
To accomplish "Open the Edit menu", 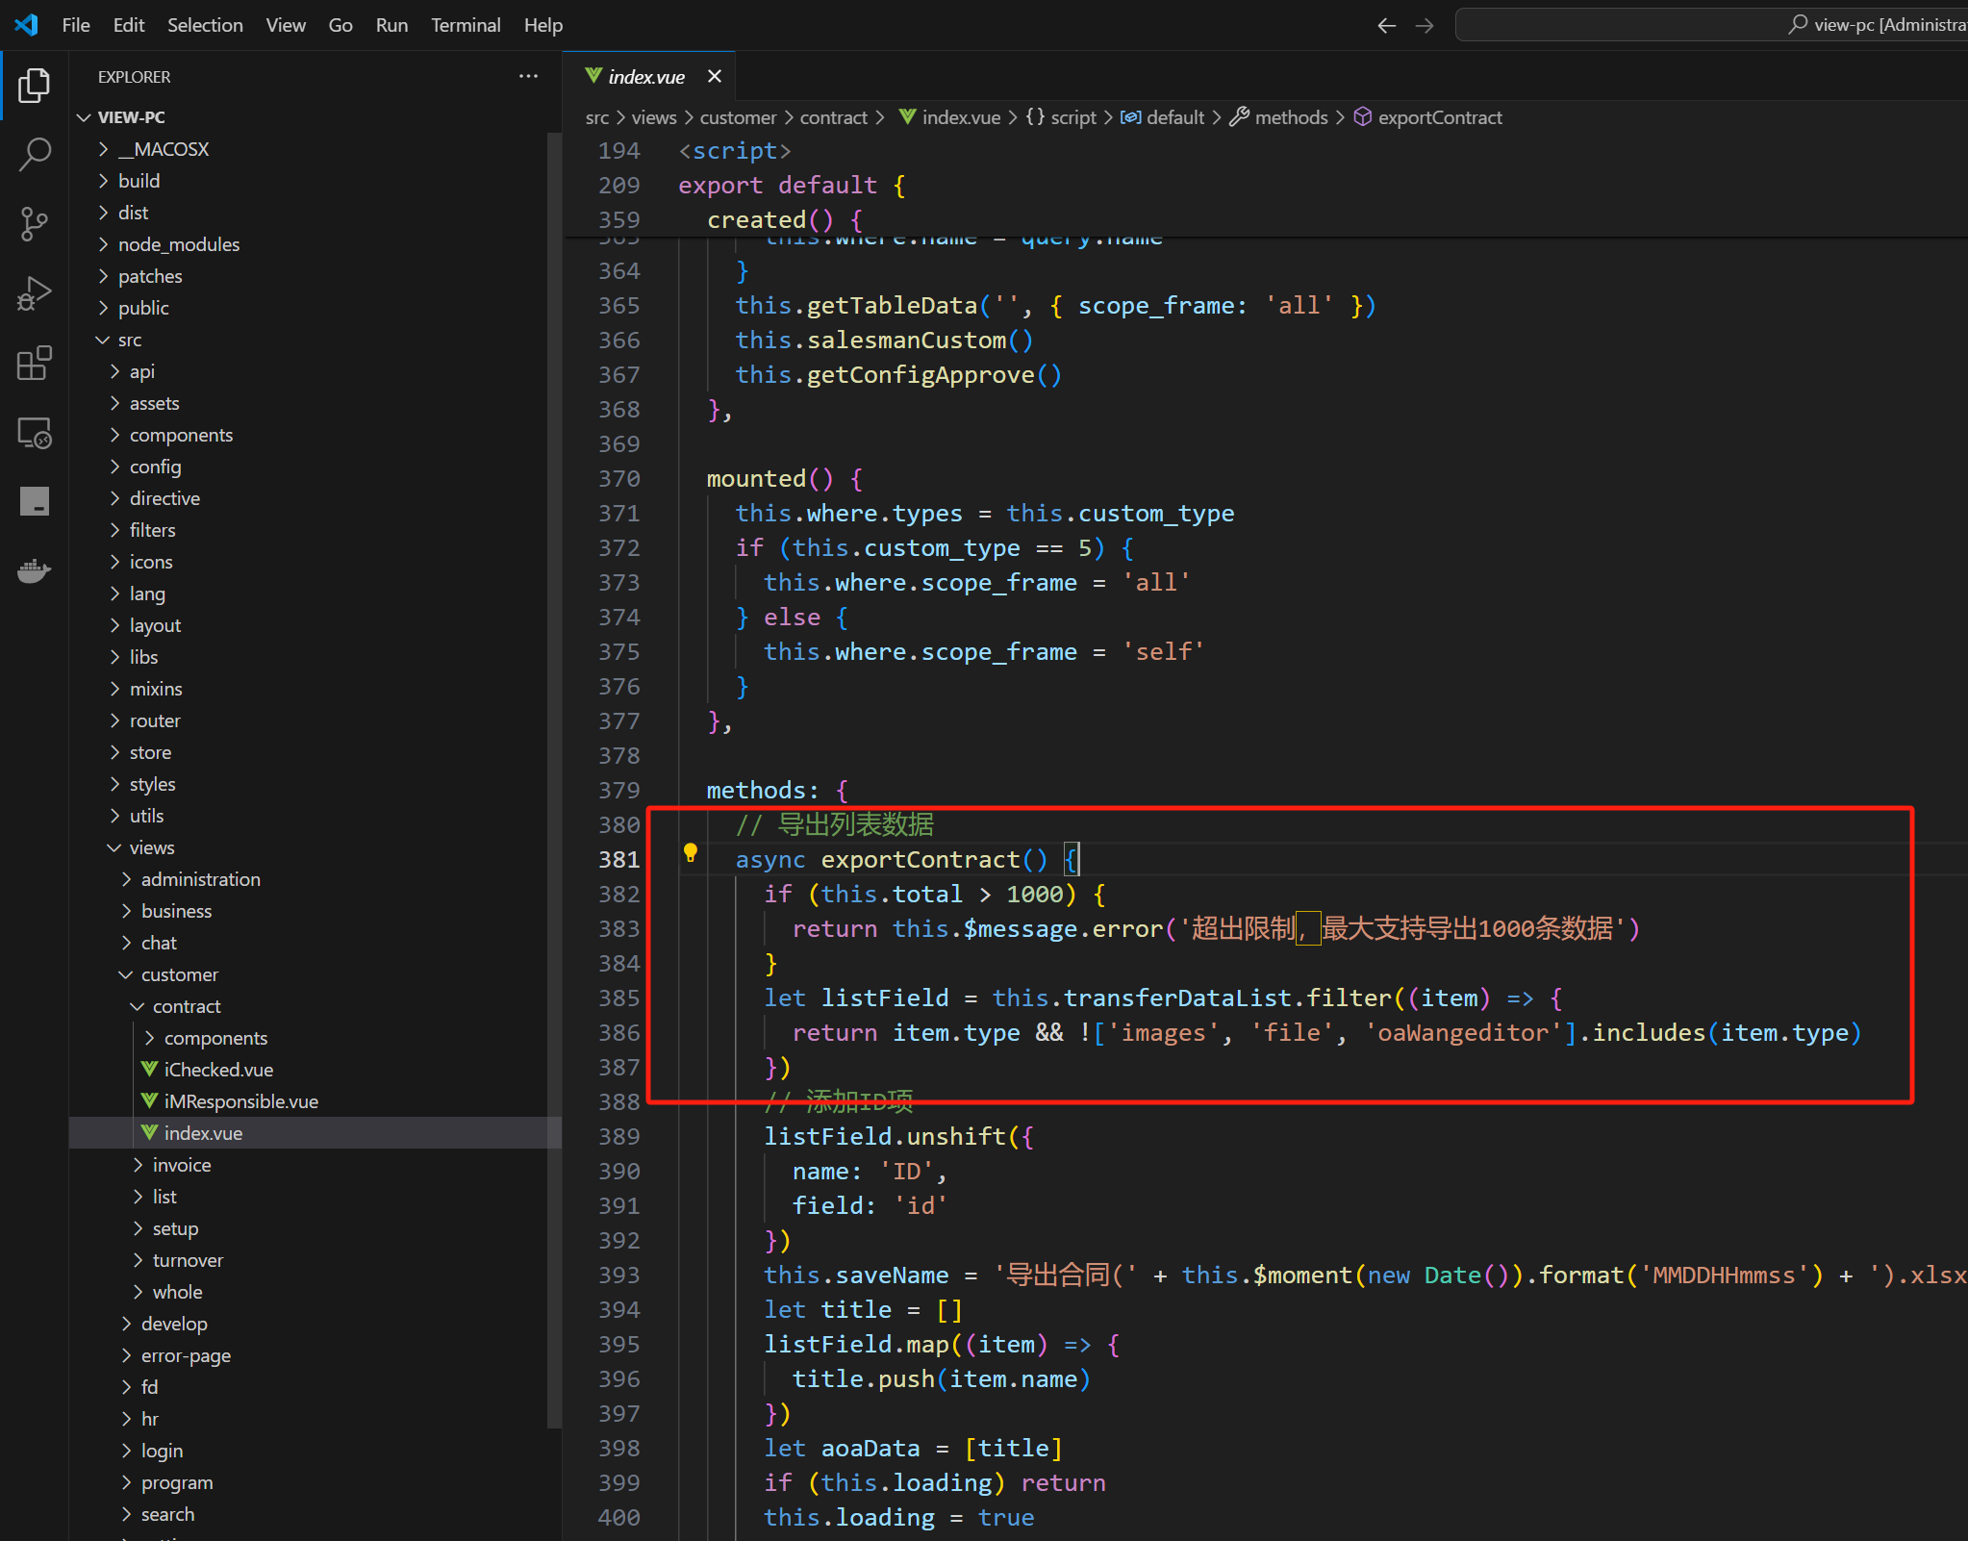I will click(x=129, y=25).
